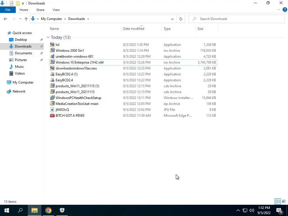Go up one level with the Up arrow
The width and height of the screenshot is (288, 216).
[26, 19]
